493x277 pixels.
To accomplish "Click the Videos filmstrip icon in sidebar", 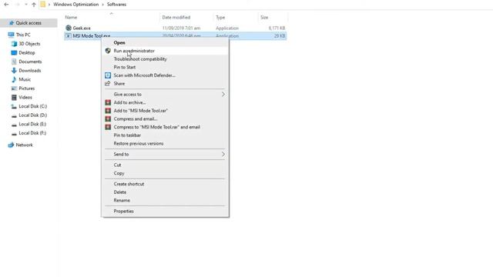I will [14, 98].
